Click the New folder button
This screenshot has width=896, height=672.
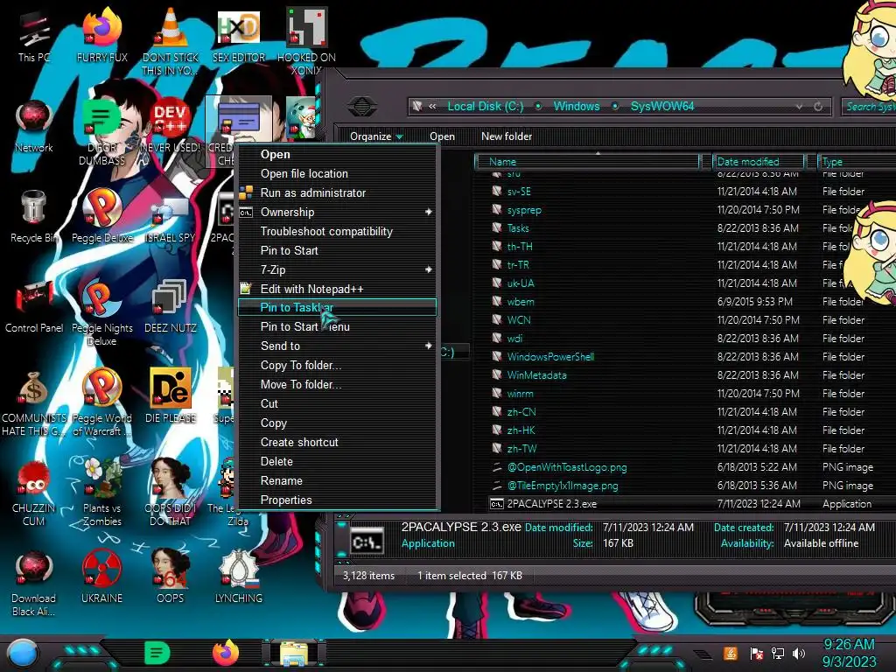coord(507,136)
